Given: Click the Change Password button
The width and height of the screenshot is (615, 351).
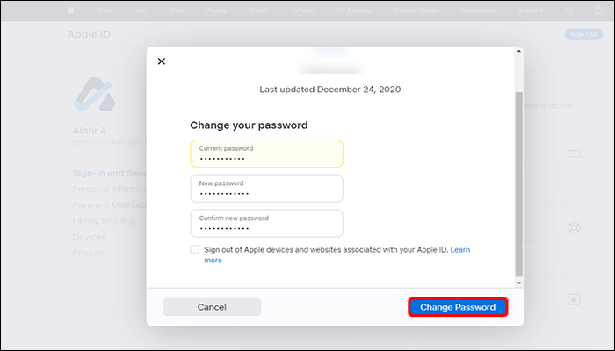Looking at the screenshot, I should point(458,307).
